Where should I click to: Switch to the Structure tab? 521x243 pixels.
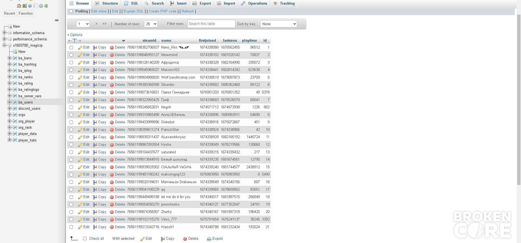click(x=106, y=4)
